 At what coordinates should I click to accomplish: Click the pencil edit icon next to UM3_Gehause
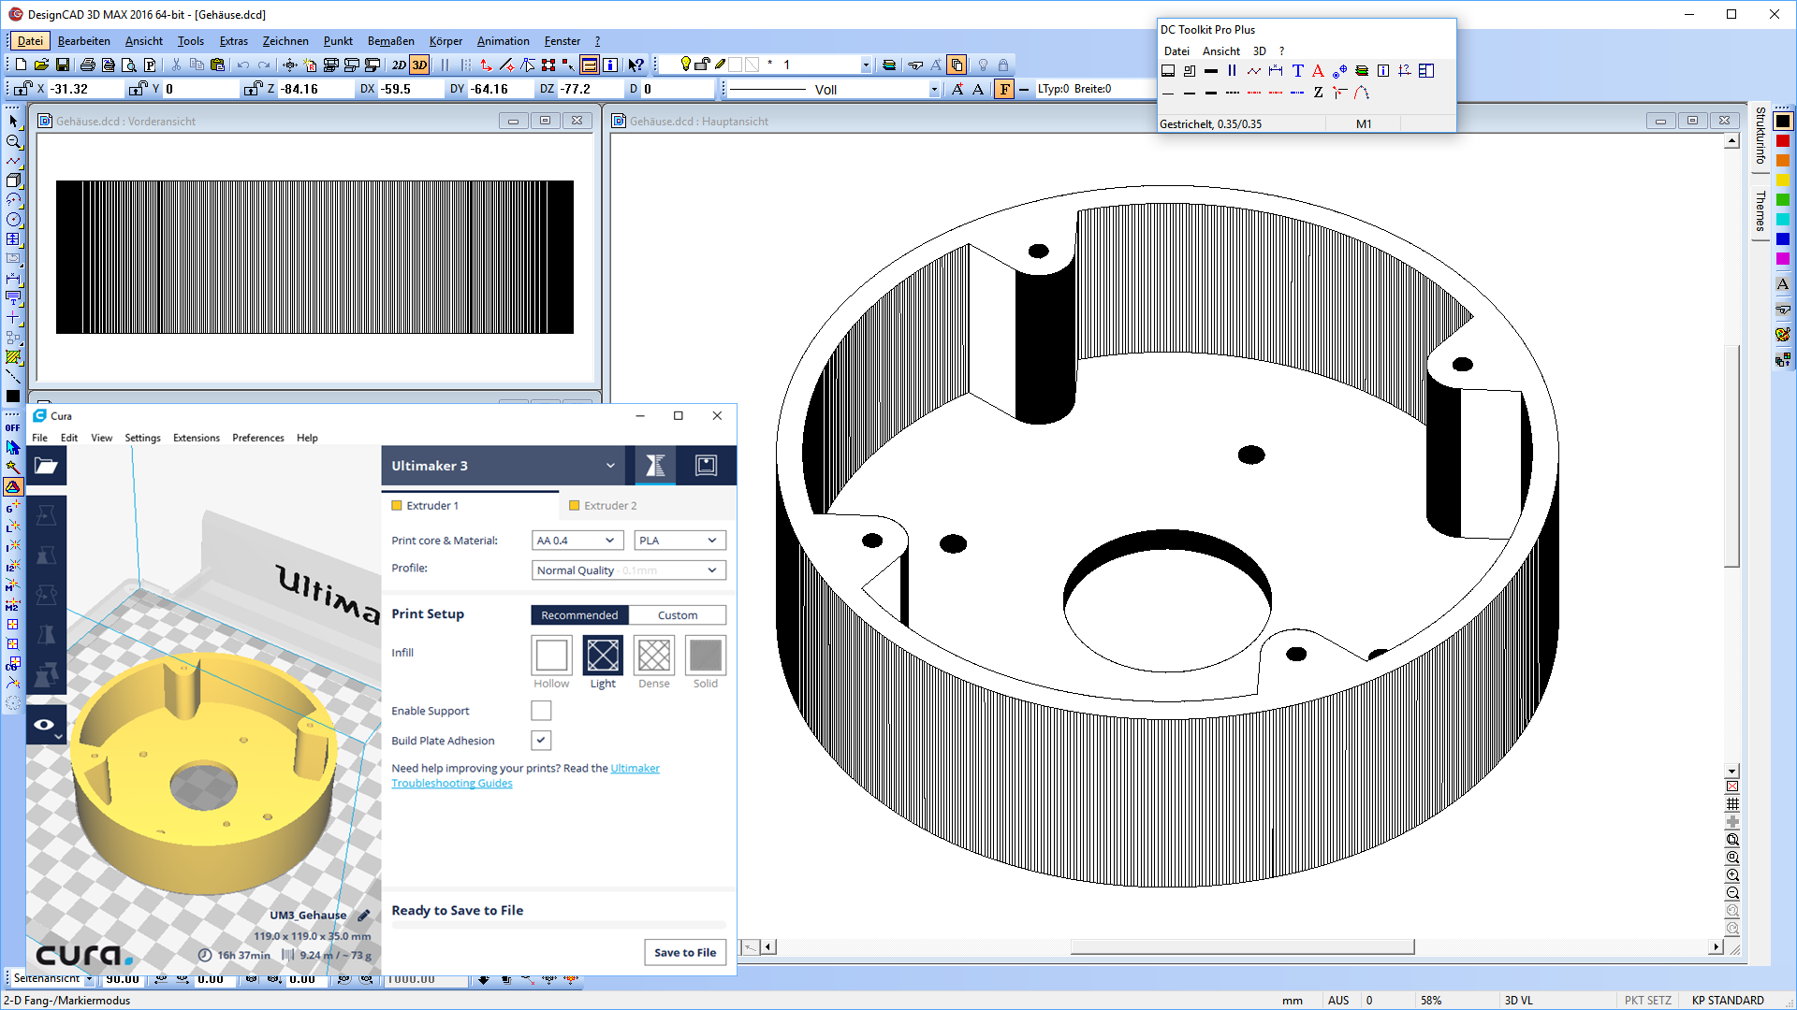click(364, 916)
